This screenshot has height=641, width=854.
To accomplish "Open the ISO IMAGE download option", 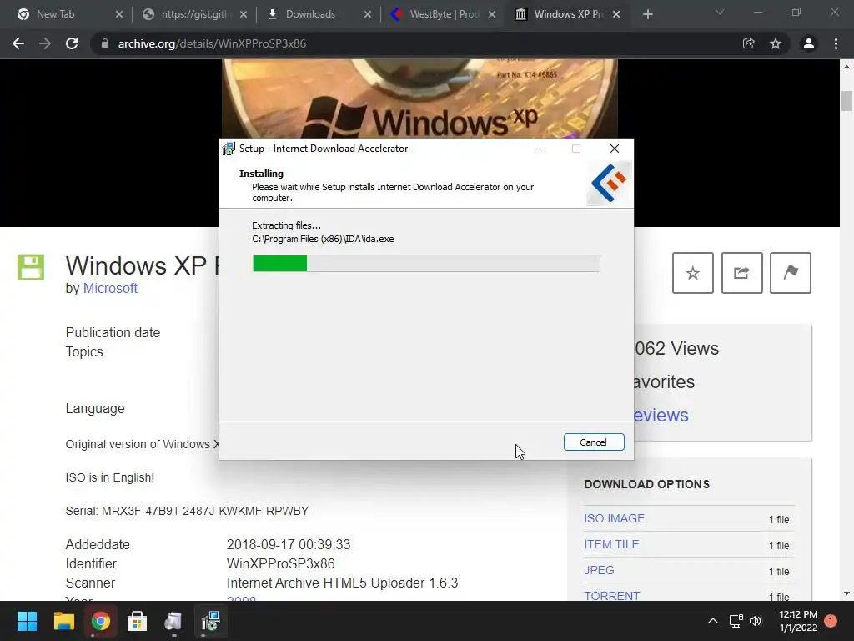I will [x=615, y=518].
